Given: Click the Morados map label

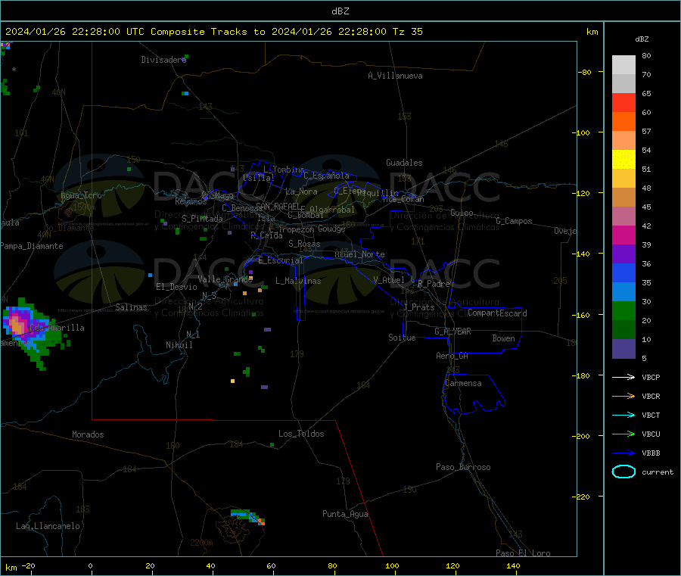Looking at the screenshot, I should [89, 434].
